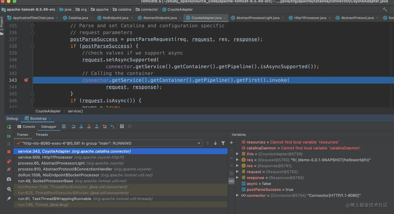Toggle Mute Breakpoints

point(9,169)
